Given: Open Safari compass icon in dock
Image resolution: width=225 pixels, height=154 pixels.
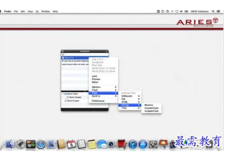Looking at the screenshot, I should [41, 144].
